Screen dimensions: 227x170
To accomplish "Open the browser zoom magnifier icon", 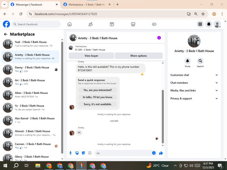I will pos(196,14).
